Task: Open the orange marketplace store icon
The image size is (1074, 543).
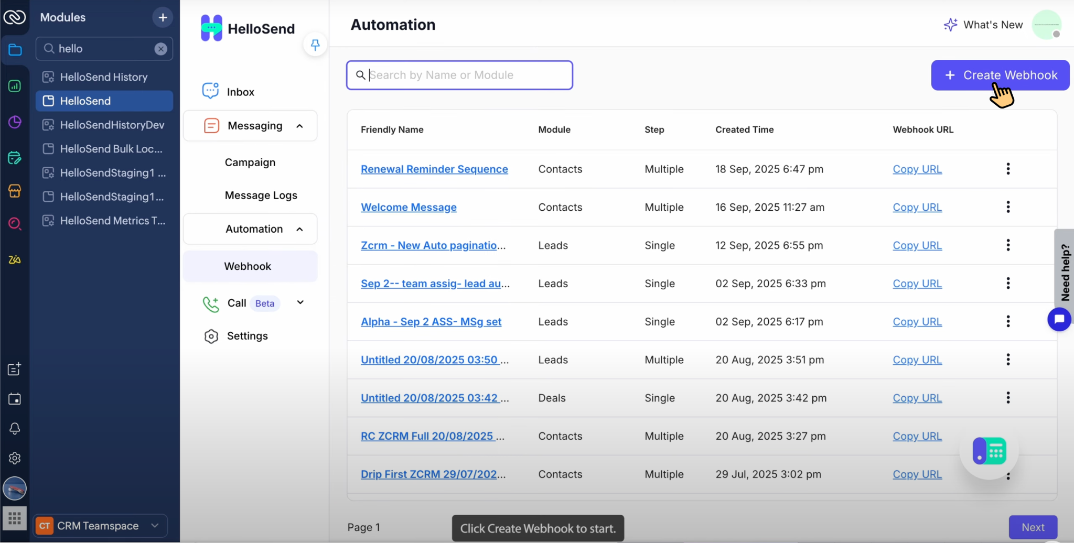Action: pos(15,191)
